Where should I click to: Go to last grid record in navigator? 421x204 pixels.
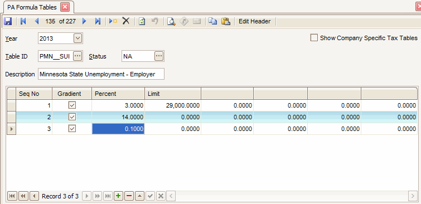tap(108, 196)
